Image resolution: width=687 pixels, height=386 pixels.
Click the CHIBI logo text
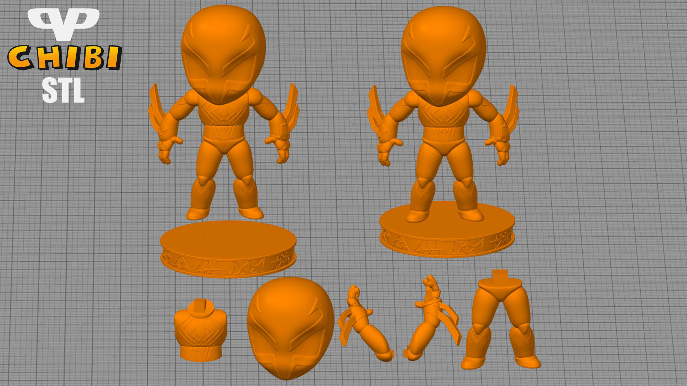tap(65, 58)
